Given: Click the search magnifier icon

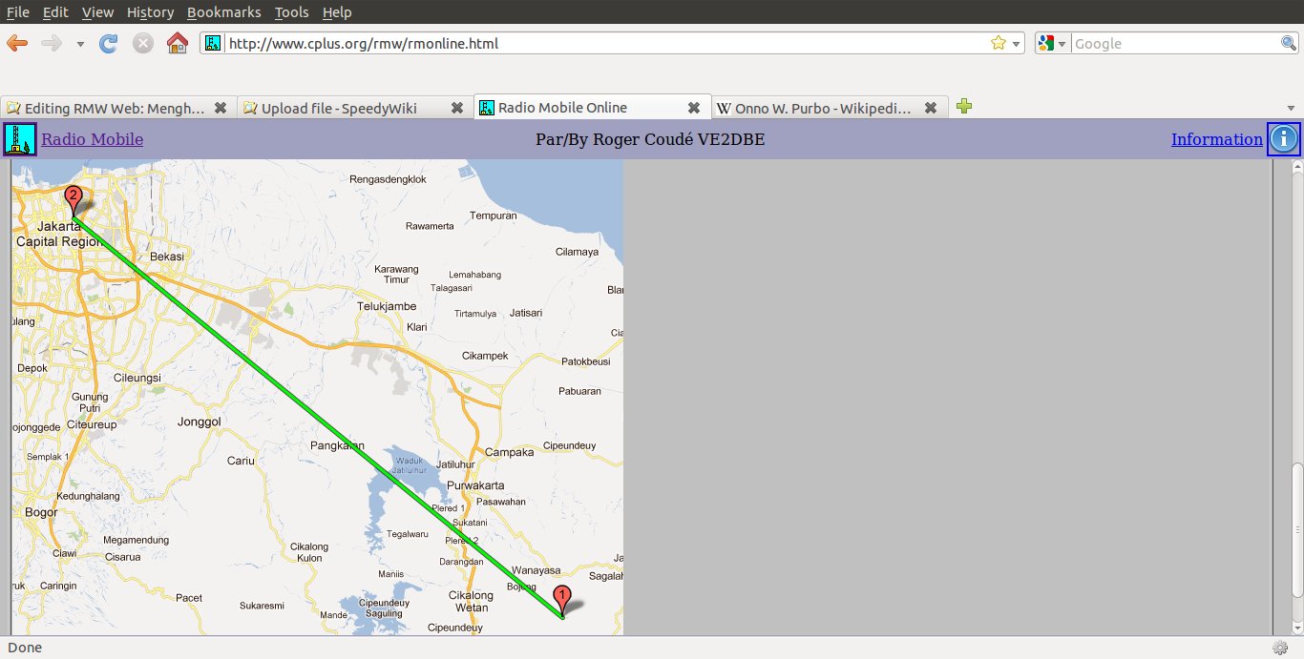Looking at the screenshot, I should point(1288,43).
